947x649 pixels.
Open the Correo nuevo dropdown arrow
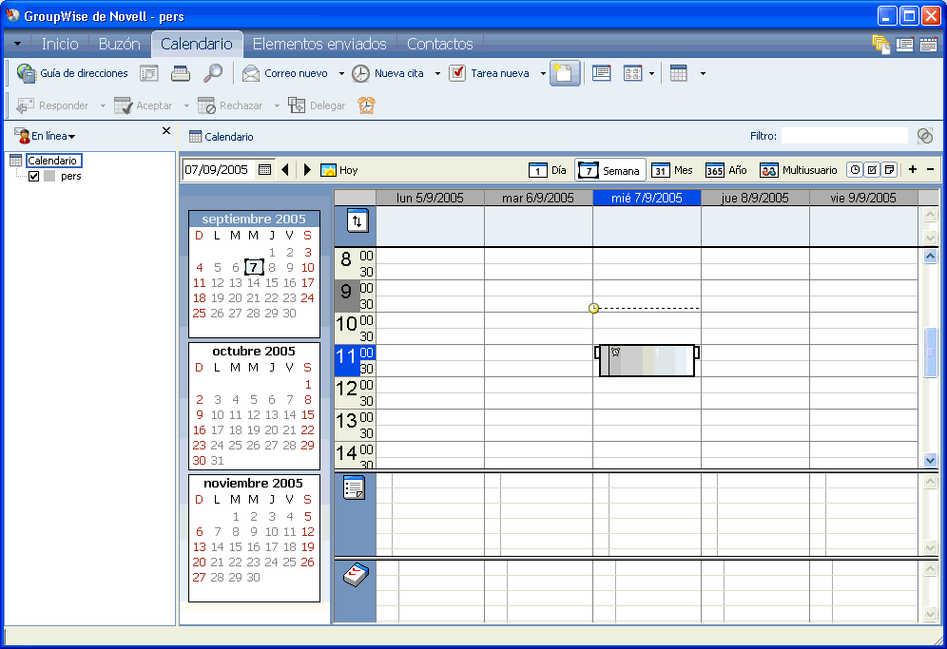coord(341,74)
